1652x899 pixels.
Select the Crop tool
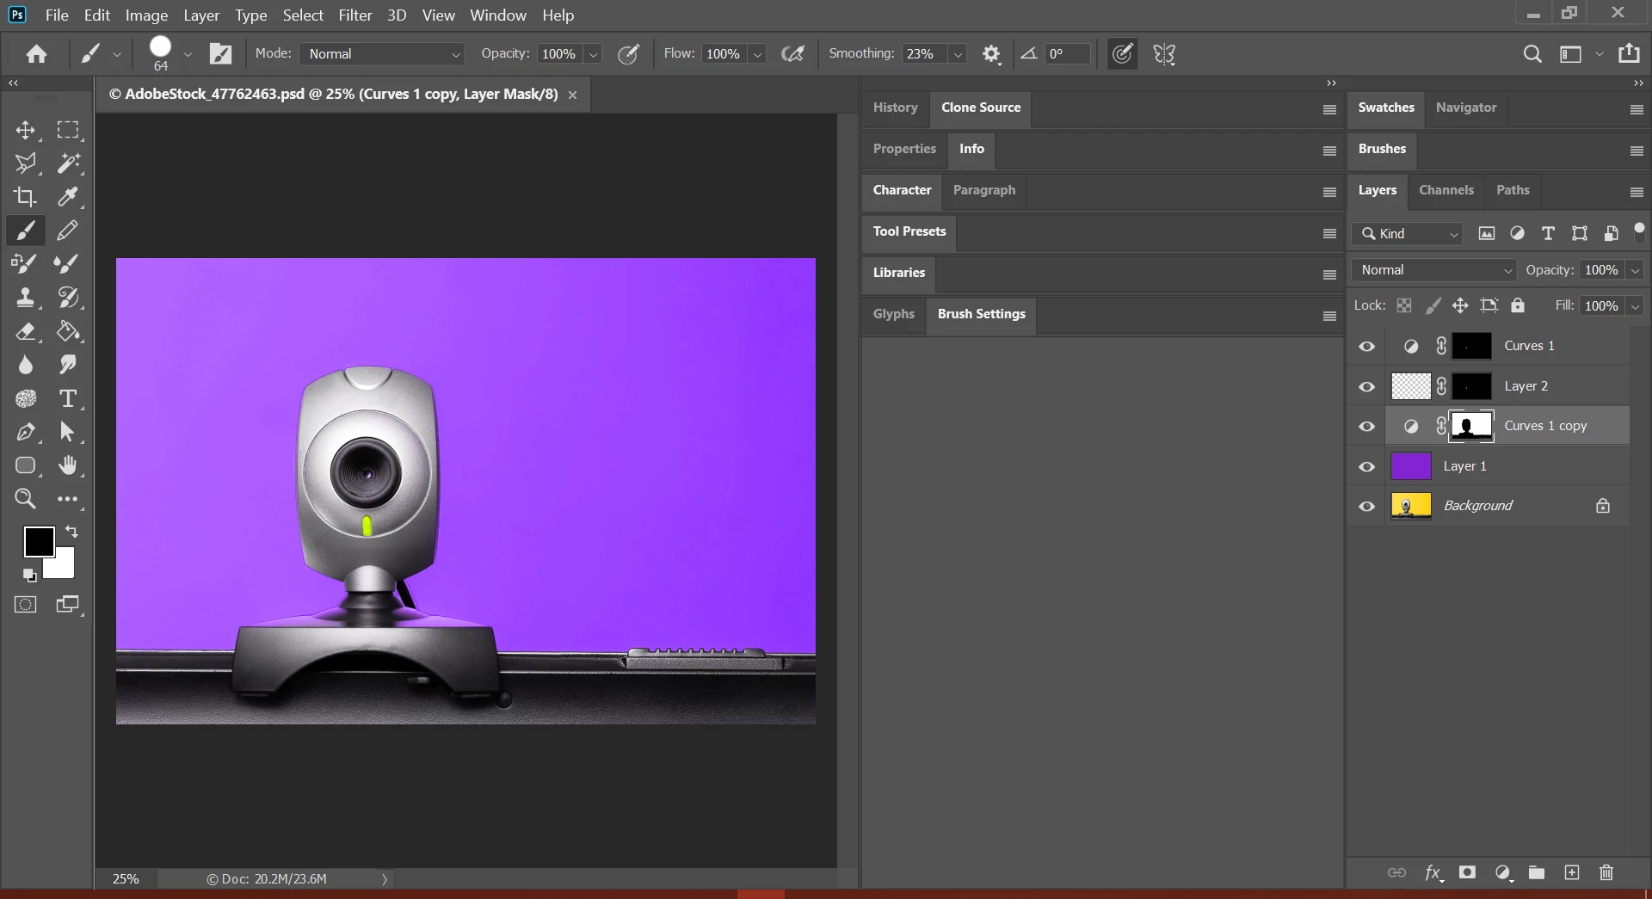[x=25, y=197]
